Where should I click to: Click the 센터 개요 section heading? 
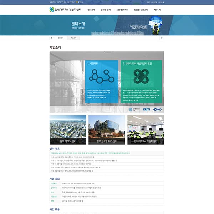tap(55, 148)
